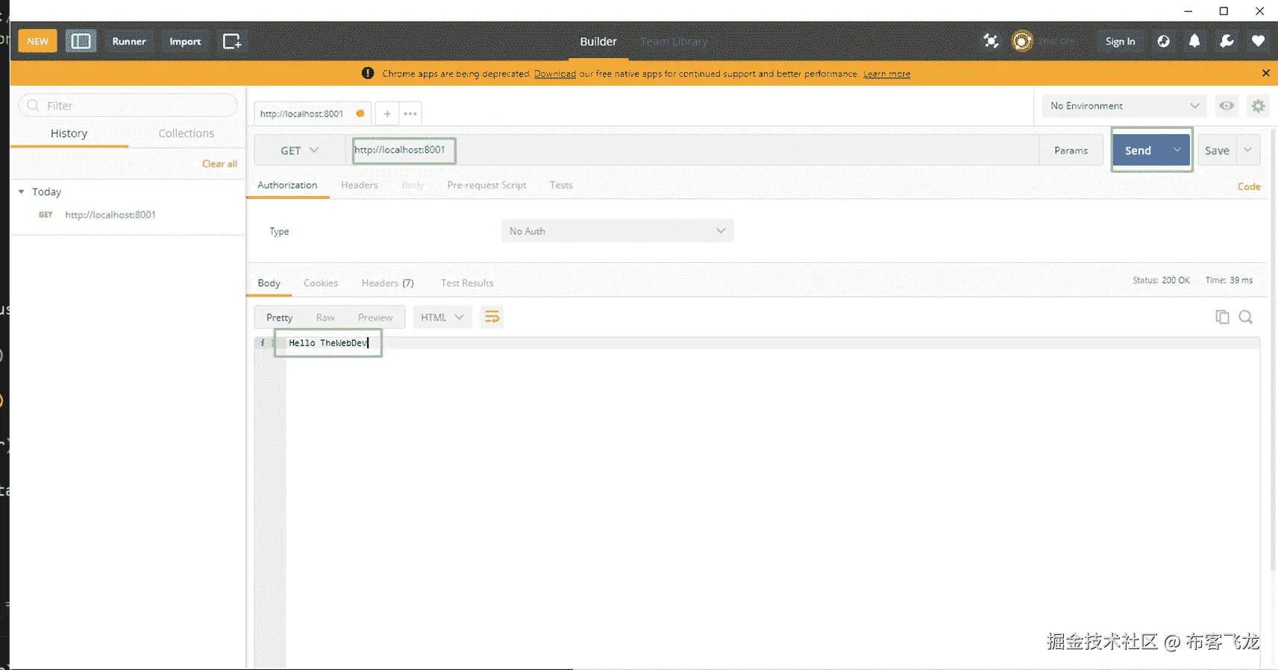
Task: Click the Time 39 ms text
Action: click(1229, 280)
